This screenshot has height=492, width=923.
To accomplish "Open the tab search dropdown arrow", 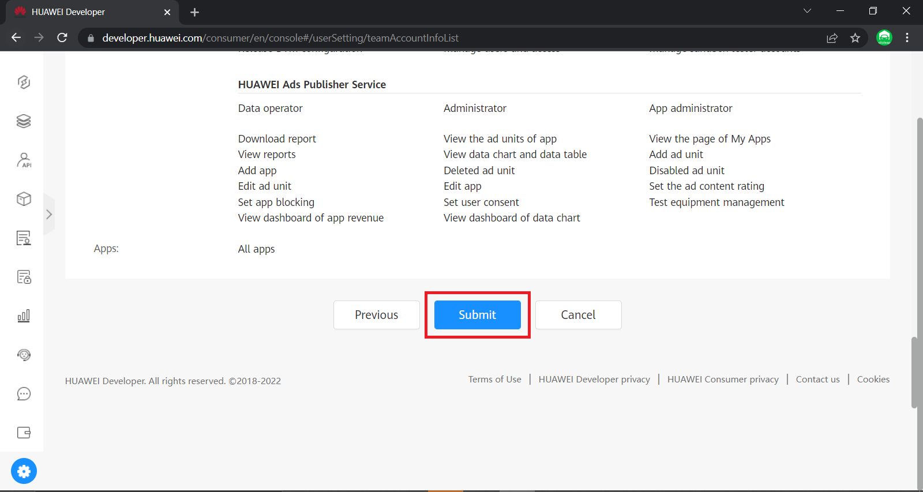I will click(x=807, y=11).
